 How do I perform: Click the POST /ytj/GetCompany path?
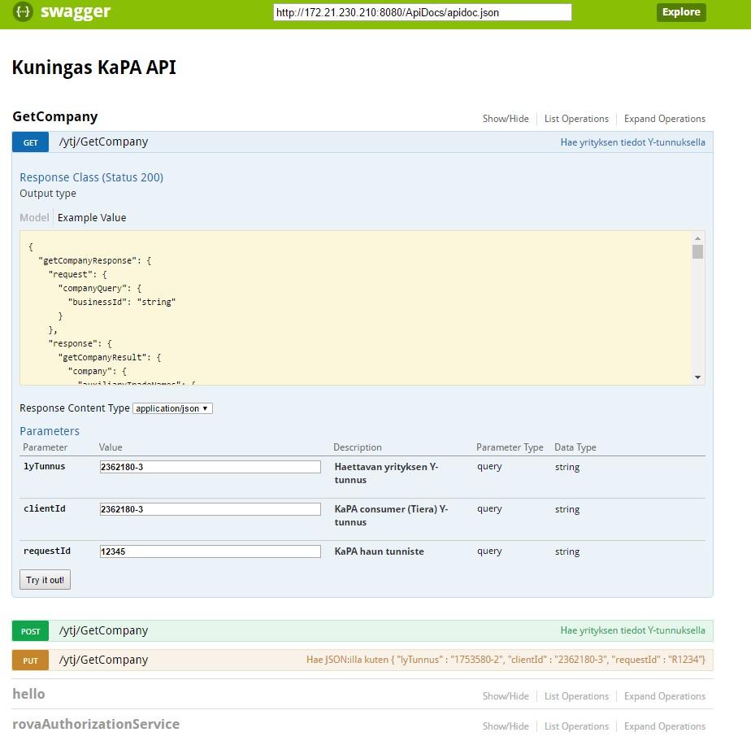103,630
